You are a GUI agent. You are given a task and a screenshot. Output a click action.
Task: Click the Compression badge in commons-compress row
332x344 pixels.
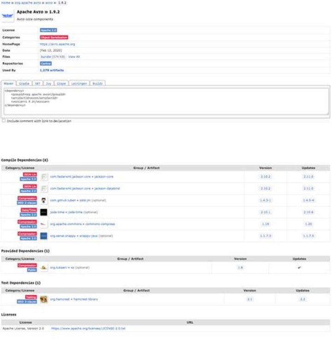(x=27, y=222)
